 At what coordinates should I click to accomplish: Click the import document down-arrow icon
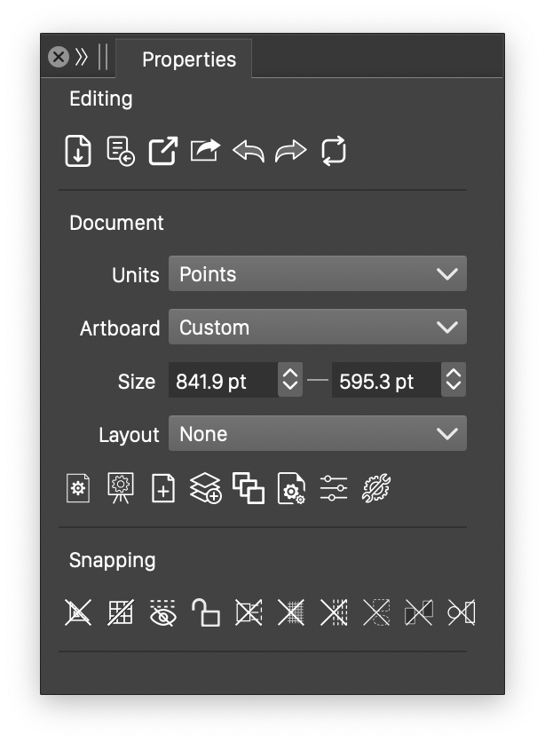pos(79,151)
